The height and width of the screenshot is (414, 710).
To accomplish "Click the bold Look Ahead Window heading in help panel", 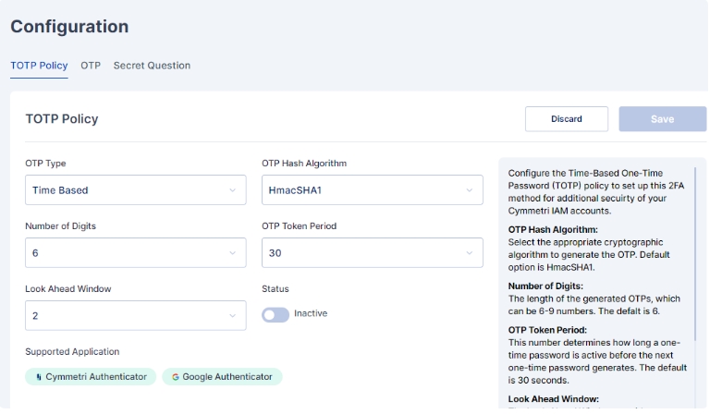I will click(x=554, y=399).
